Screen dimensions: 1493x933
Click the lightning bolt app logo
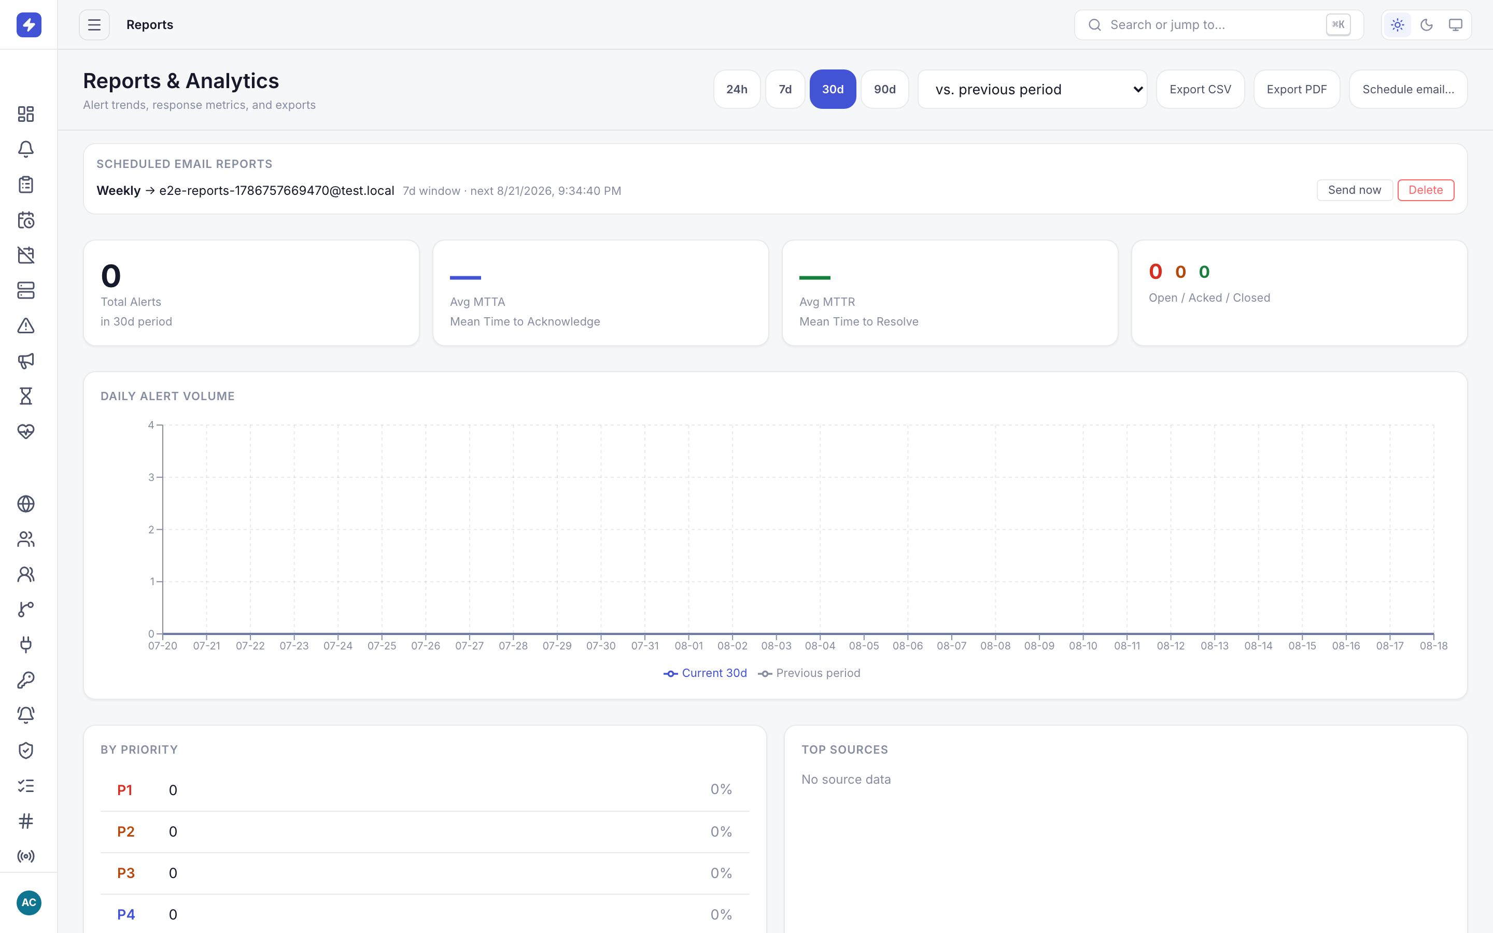[x=29, y=25]
